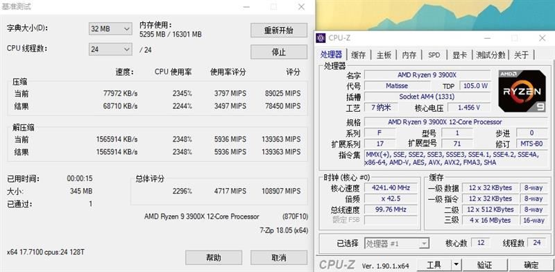Click the 重新开始 button
Viewport: 555px width, 272px height.
(279, 30)
